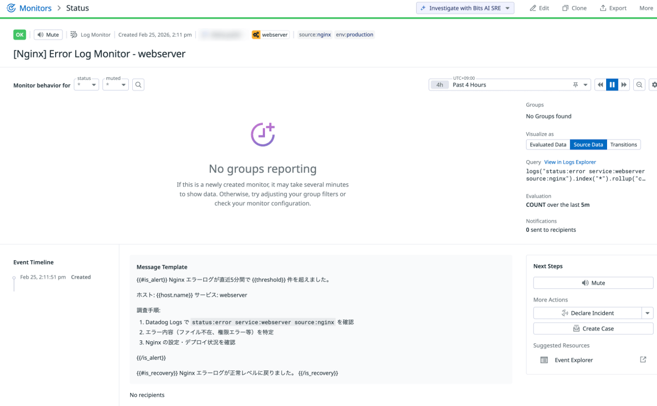The height and width of the screenshot is (406, 657).
Task: Pause live time updates
Action: (x=612, y=85)
